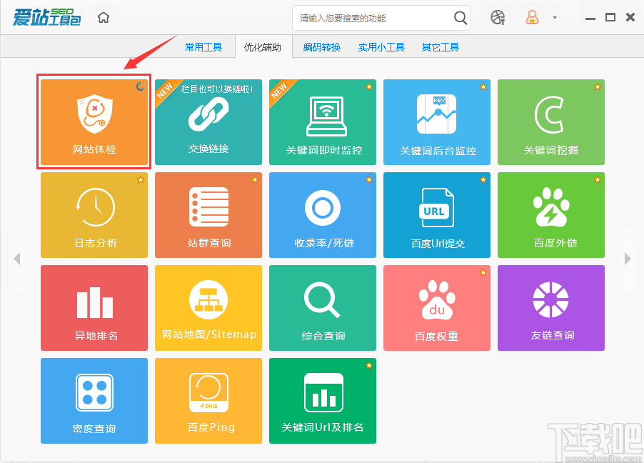Switch to the 实用小工具 tab
The width and height of the screenshot is (644, 463).
[x=381, y=46]
